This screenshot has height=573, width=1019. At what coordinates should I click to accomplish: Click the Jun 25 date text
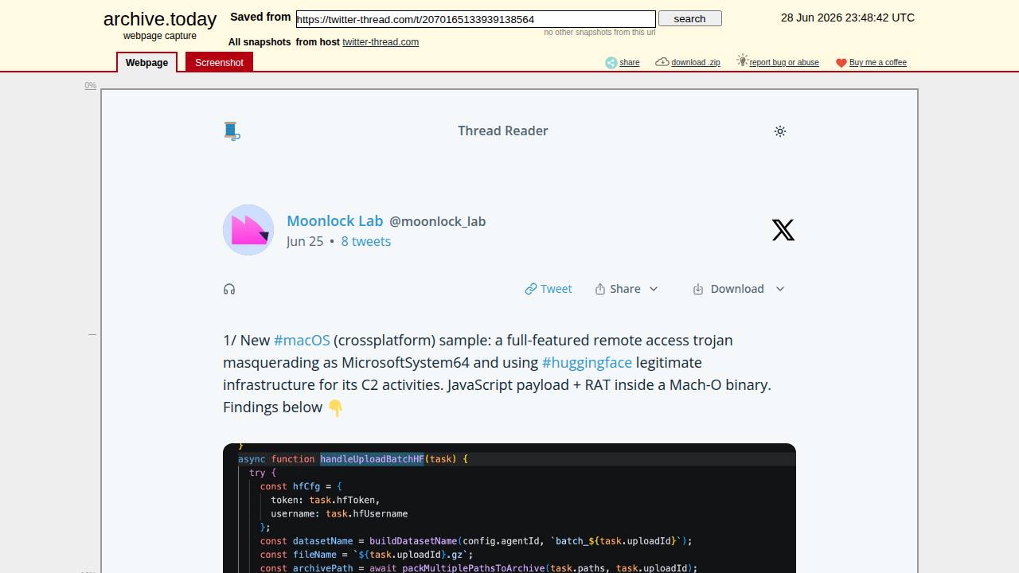(x=305, y=241)
